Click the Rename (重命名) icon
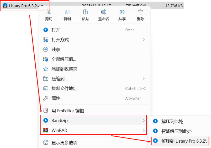Screen dimensions: 211x148 [104, 12]
